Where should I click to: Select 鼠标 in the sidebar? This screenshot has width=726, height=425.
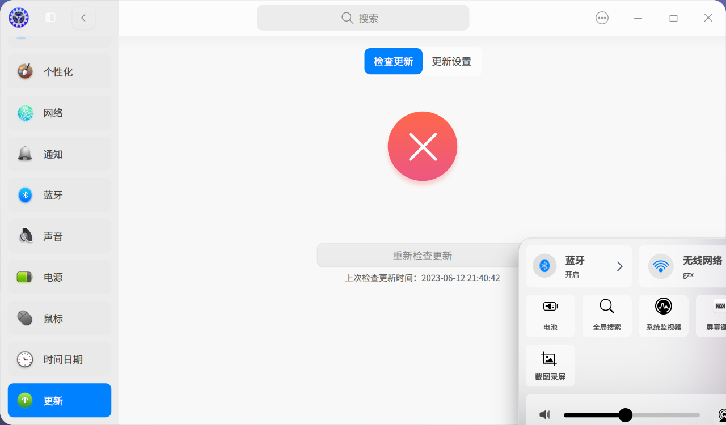(60, 318)
